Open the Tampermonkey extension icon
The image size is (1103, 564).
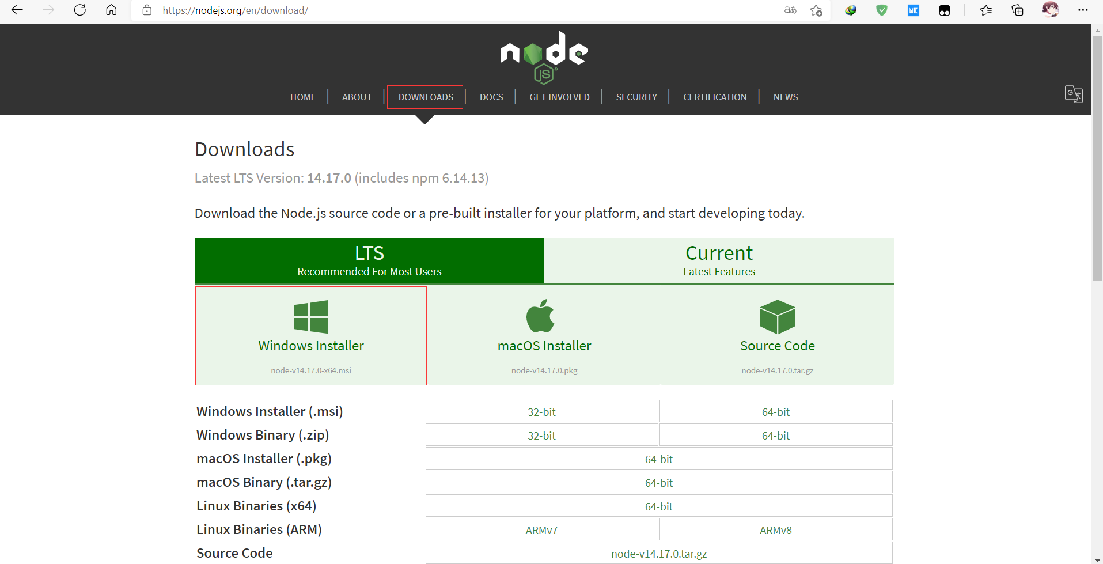945,10
